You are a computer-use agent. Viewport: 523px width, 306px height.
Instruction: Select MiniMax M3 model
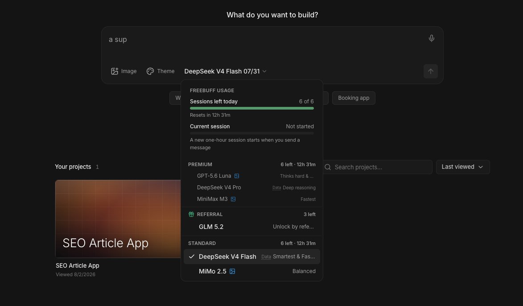[x=252, y=199]
